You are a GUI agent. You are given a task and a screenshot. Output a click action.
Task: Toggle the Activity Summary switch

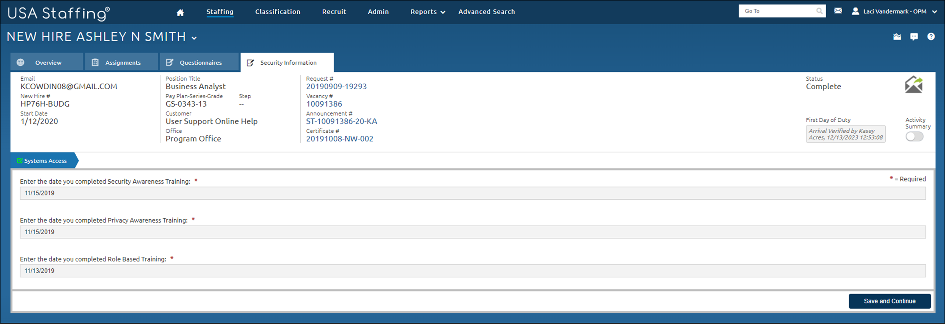[x=914, y=136]
